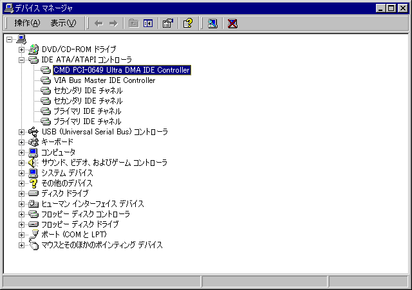Click the ポート (COM と LPT) plug icon

click(x=33, y=235)
